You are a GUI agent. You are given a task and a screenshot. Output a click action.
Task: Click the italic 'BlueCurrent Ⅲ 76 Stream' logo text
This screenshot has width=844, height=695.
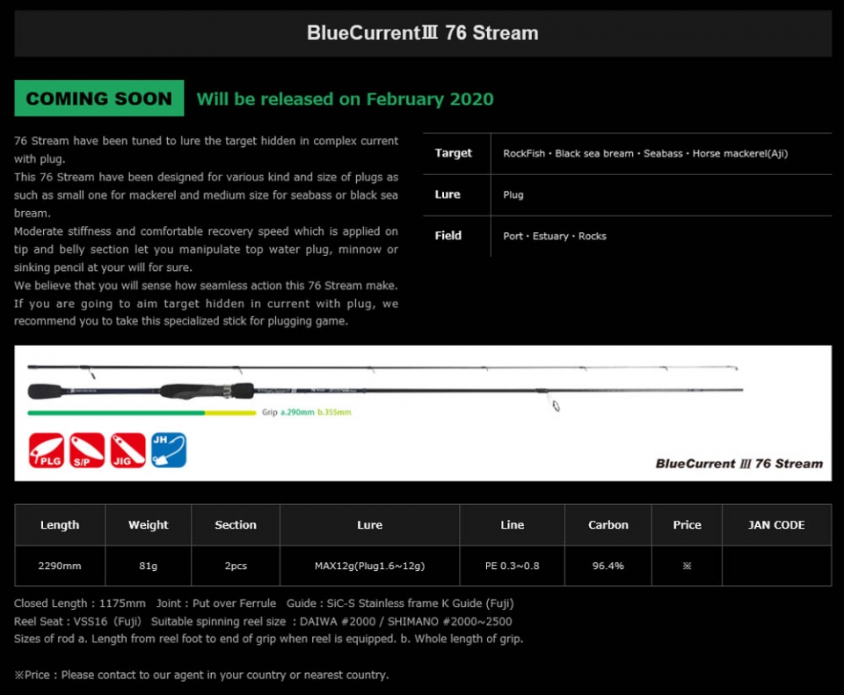739,464
